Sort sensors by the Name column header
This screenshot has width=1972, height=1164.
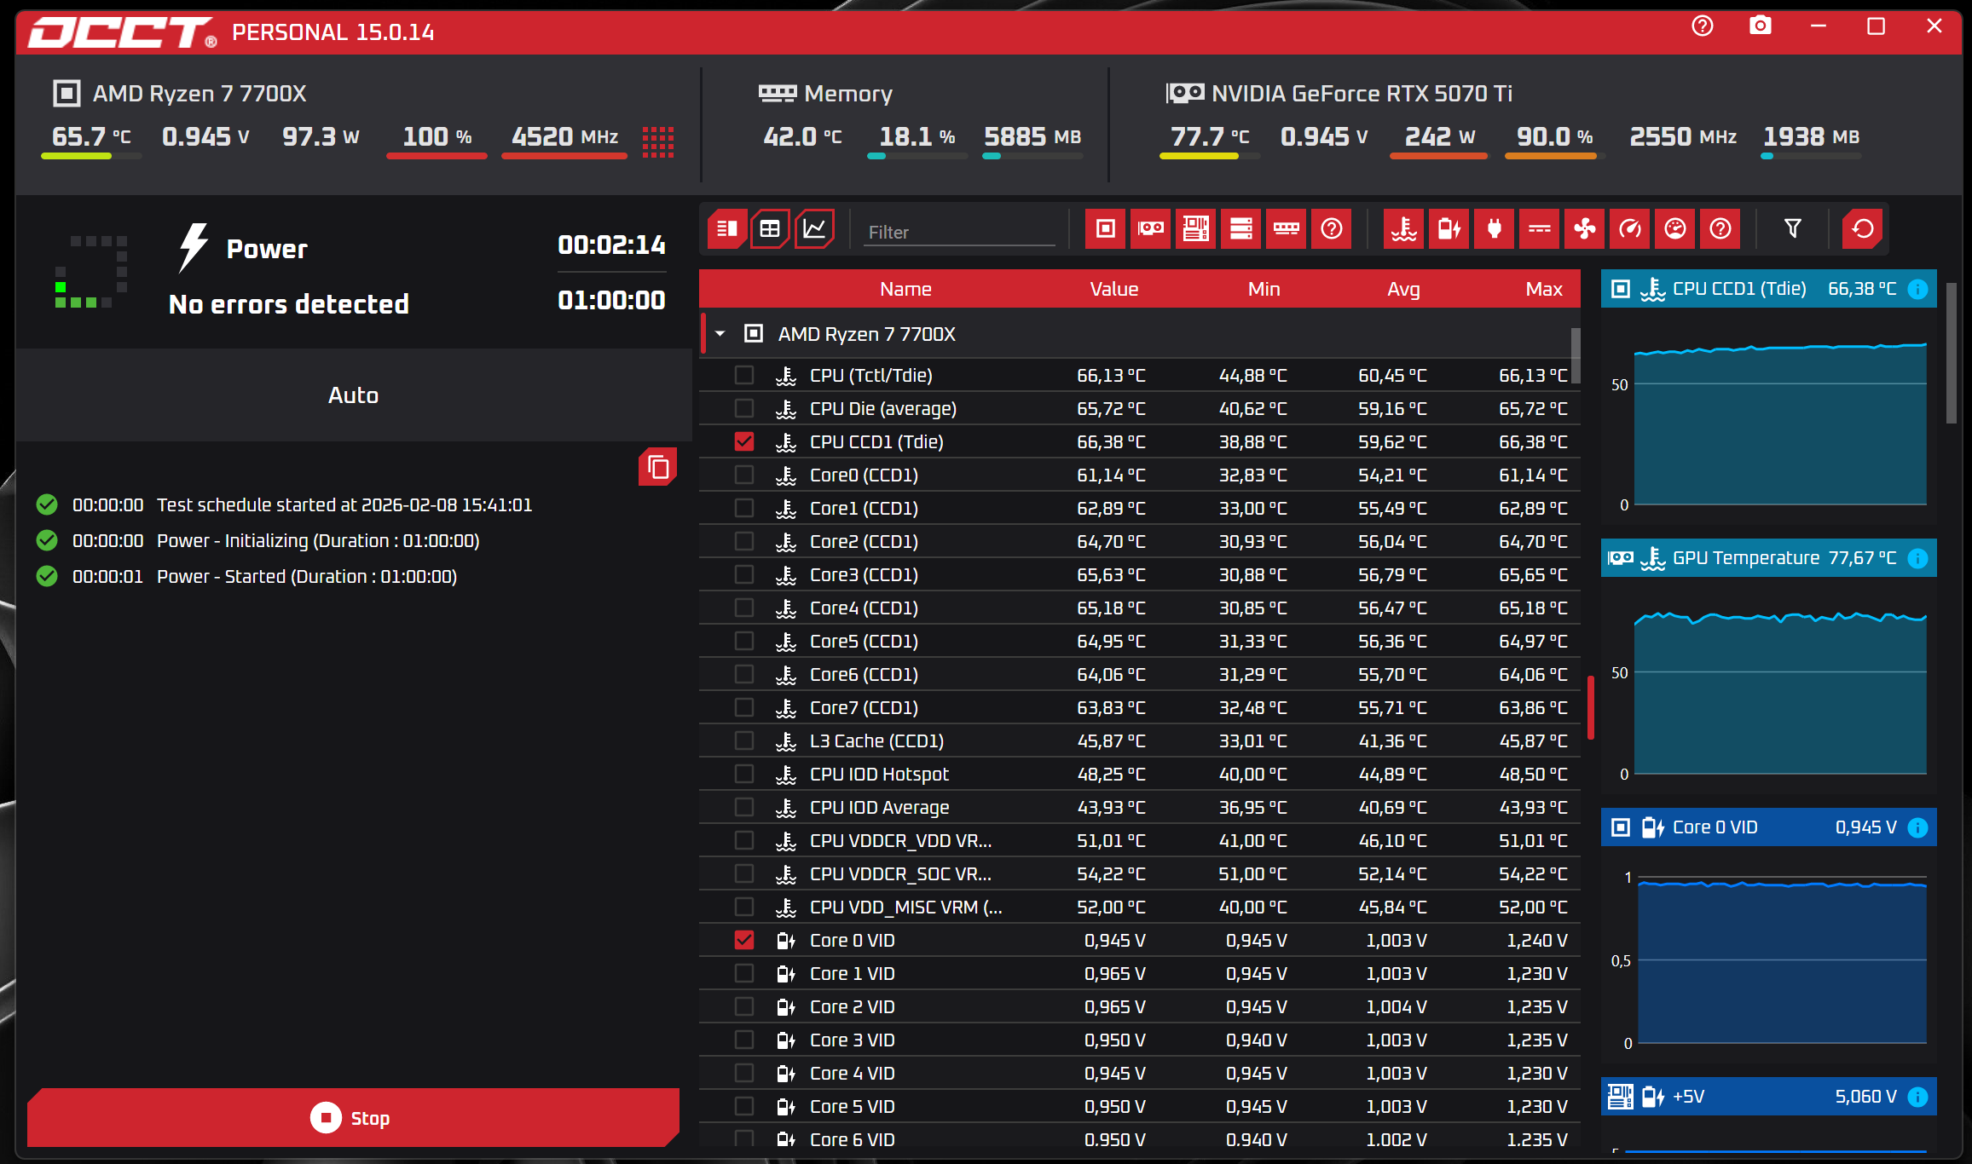tap(905, 289)
